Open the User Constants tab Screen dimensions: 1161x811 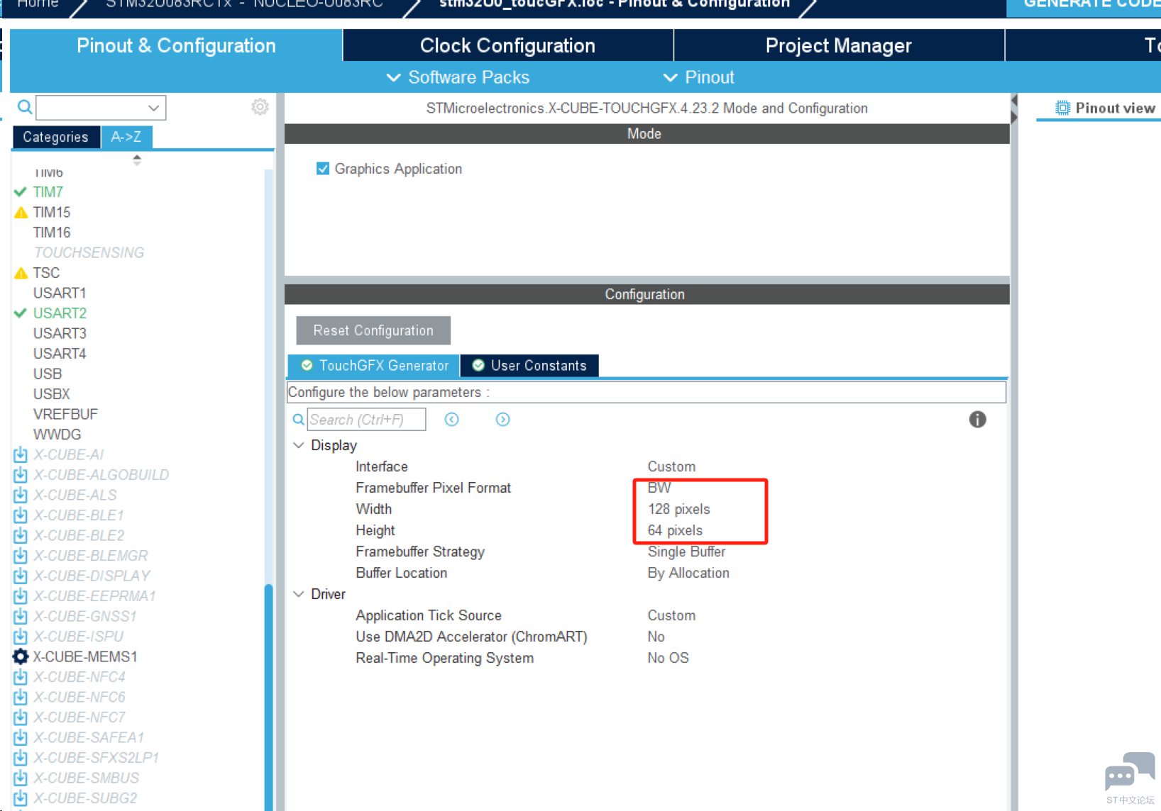(529, 366)
